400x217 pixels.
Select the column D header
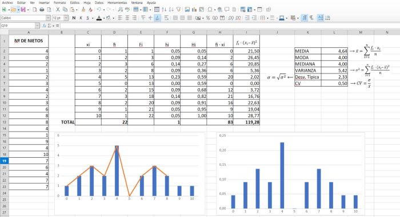pyautogui.click(x=114, y=32)
